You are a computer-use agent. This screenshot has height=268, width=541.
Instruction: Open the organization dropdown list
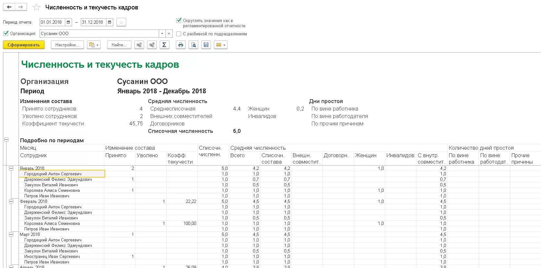[x=162, y=33]
